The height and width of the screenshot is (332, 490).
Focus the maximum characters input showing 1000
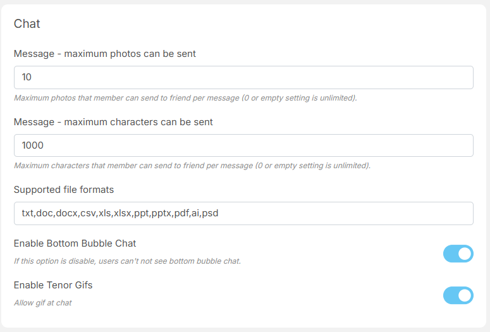pos(243,145)
